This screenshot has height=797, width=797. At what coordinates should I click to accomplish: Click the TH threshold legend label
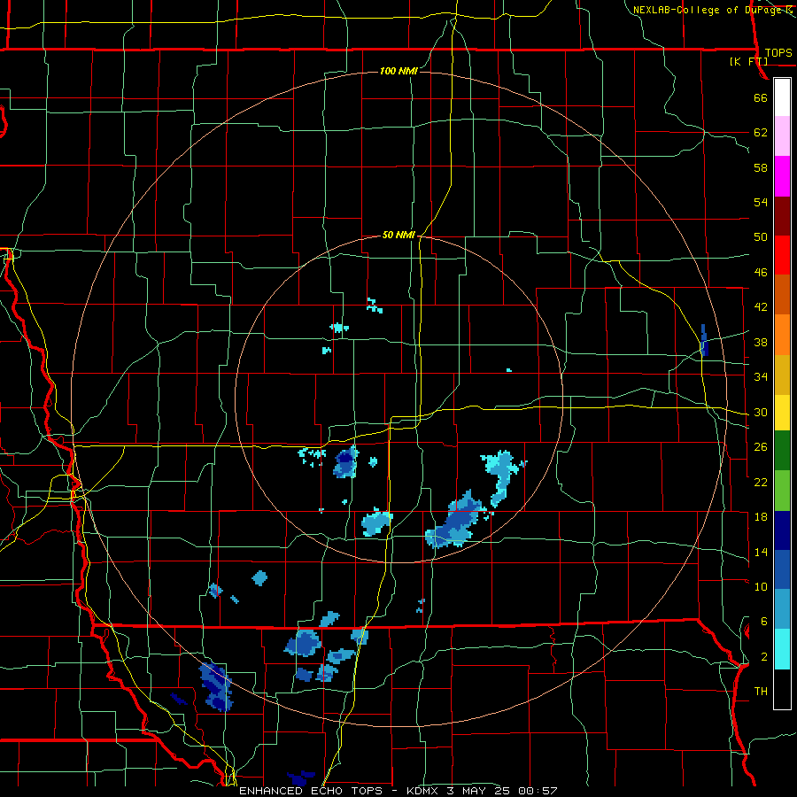click(761, 691)
